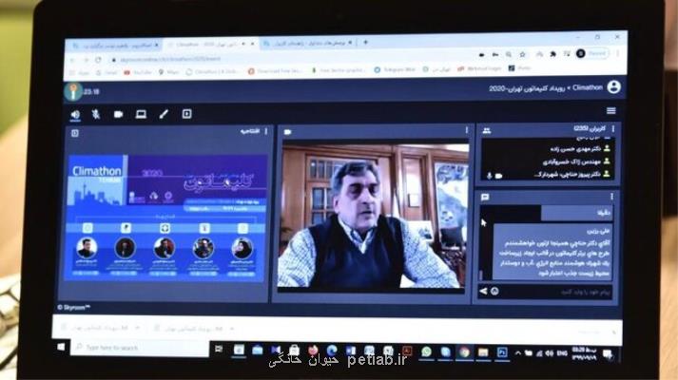Click the Chrome zoom magnifier icon

509,54
